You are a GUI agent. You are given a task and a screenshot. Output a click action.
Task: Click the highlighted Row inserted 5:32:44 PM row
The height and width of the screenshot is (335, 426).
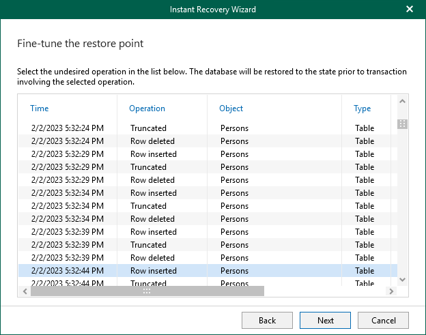(x=153, y=271)
